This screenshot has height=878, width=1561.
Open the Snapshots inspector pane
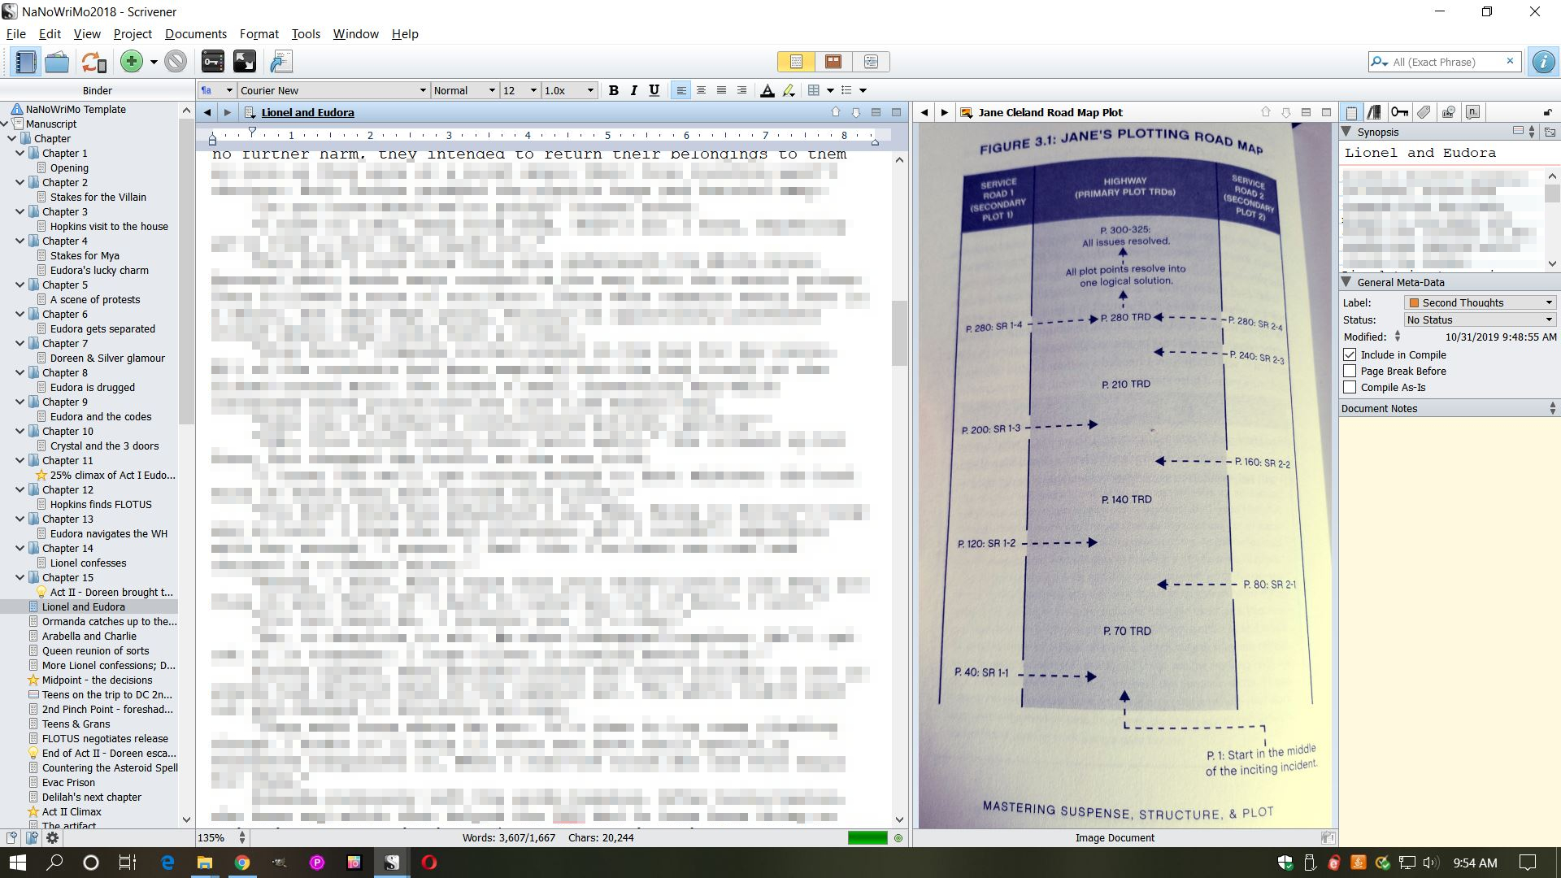(x=1448, y=112)
